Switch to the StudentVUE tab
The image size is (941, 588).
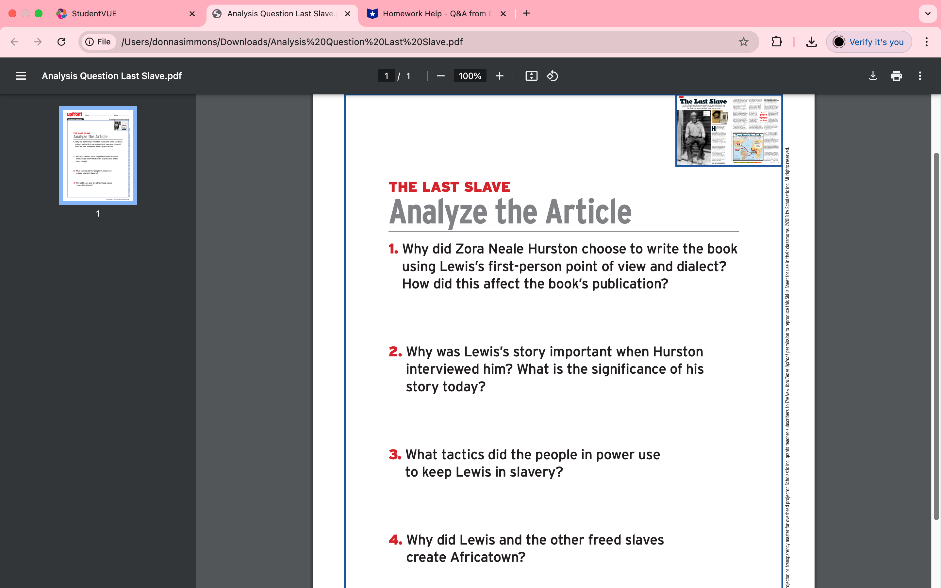pos(93,14)
